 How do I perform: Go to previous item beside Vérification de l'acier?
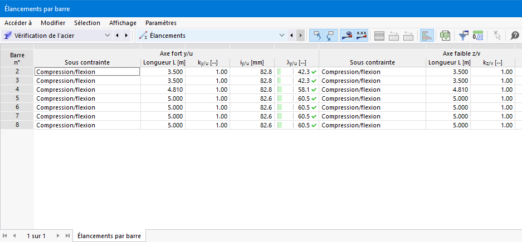[x=117, y=35]
